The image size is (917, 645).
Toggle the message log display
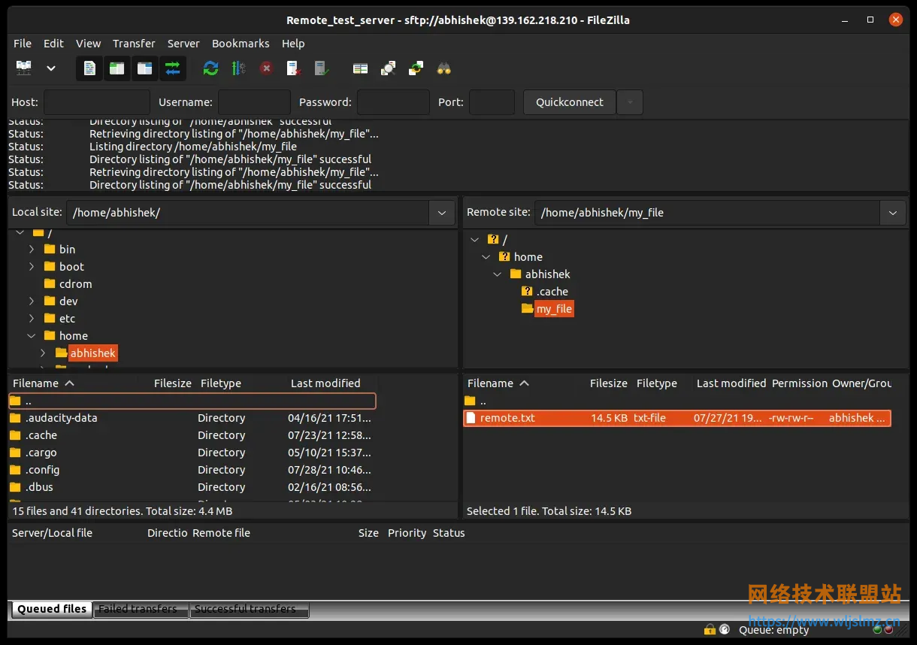point(89,68)
